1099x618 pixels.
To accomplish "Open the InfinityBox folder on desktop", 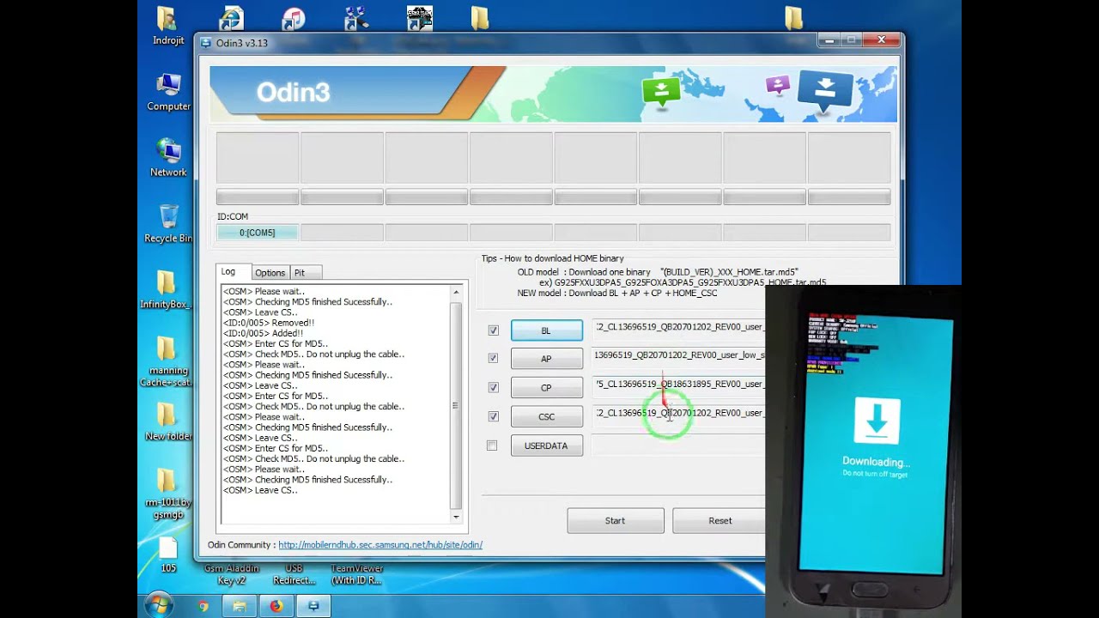I will pyautogui.click(x=167, y=289).
